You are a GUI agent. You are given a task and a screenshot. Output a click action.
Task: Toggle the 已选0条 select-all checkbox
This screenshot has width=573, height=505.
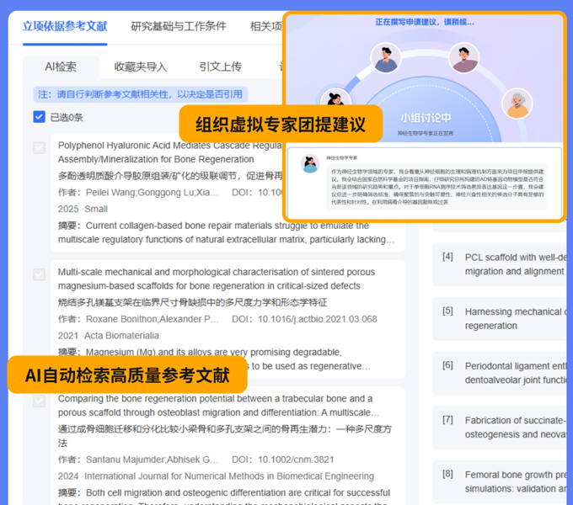[39, 117]
